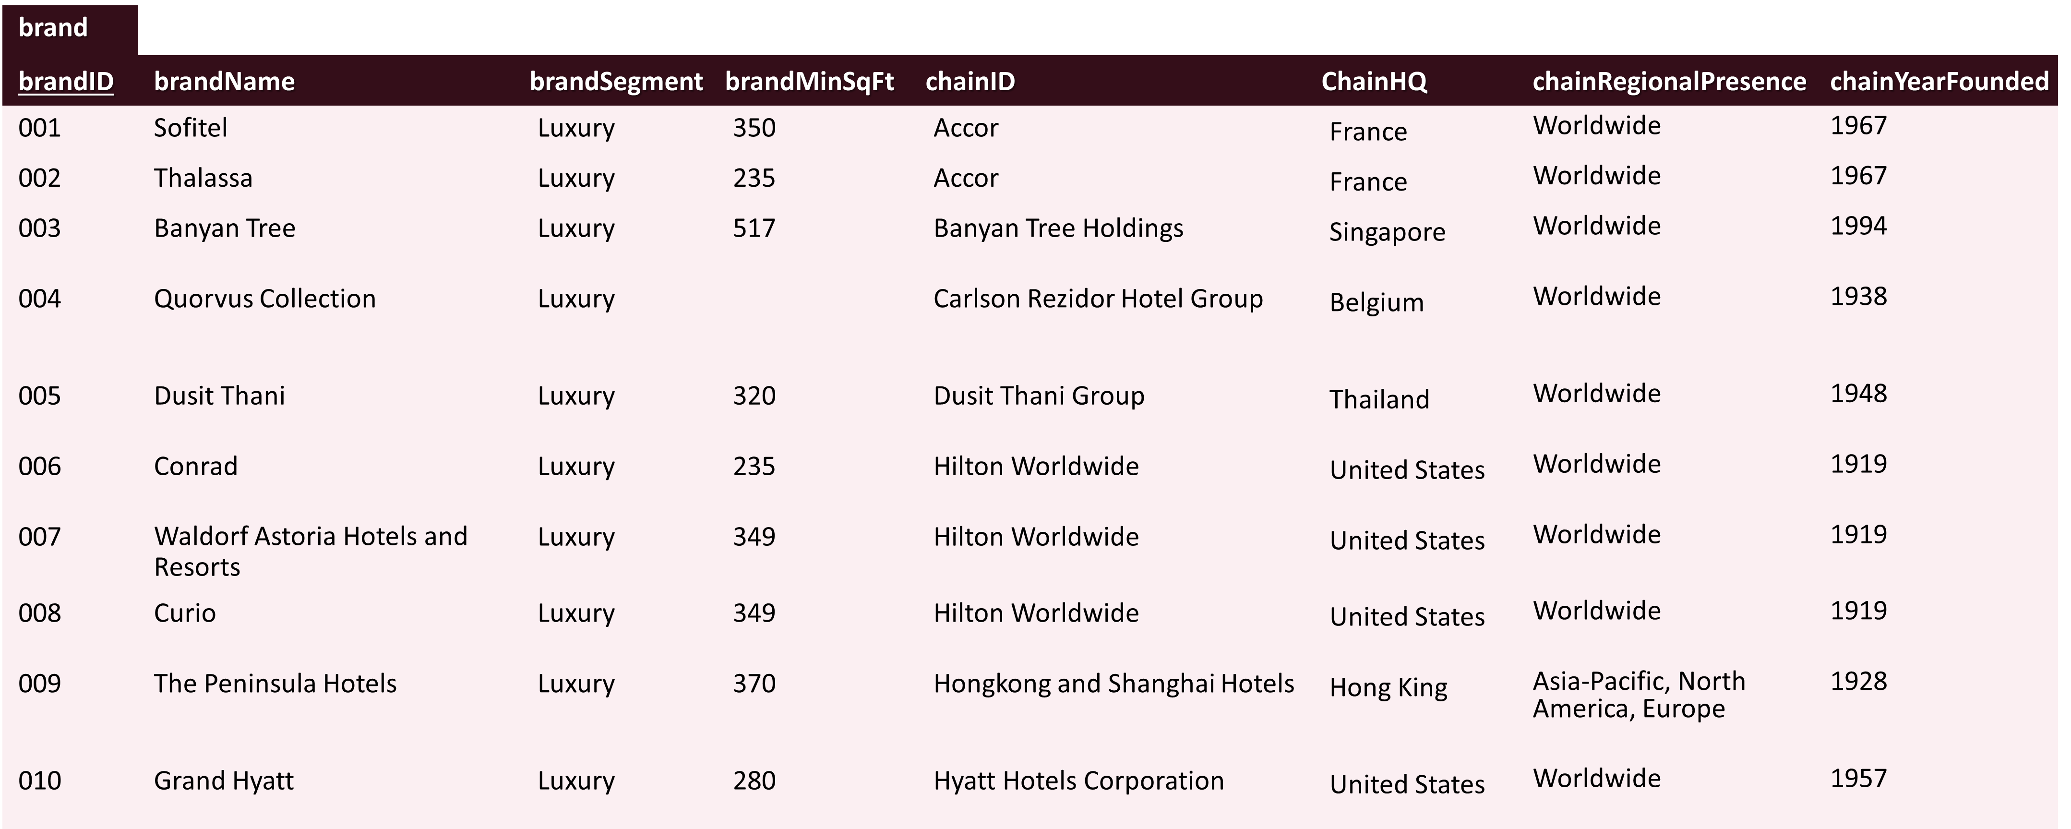Image resolution: width=2071 pixels, height=829 pixels.
Task: Click the chainID column header
Action: [x=970, y=81]
